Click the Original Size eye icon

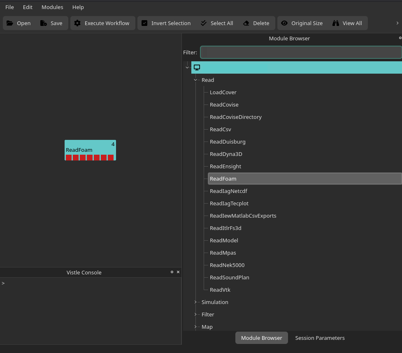[284, 23]
